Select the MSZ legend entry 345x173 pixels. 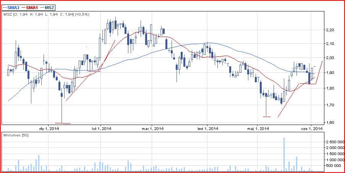click(x=47, y=7)
